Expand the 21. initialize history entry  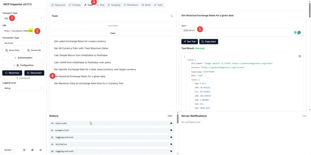click(x=171, y=144)
